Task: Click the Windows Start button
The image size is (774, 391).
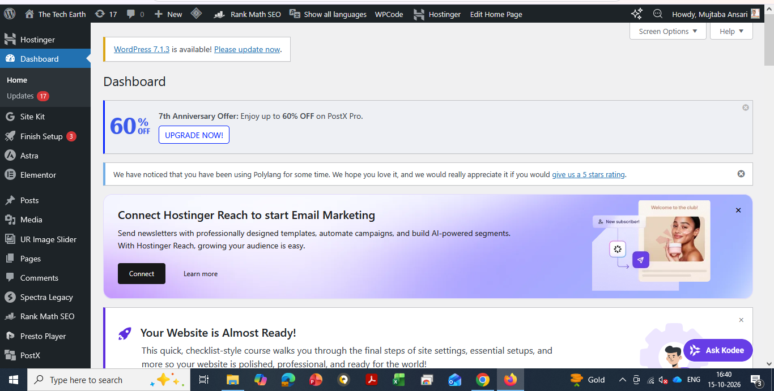Action: click(x=14, y=380)
